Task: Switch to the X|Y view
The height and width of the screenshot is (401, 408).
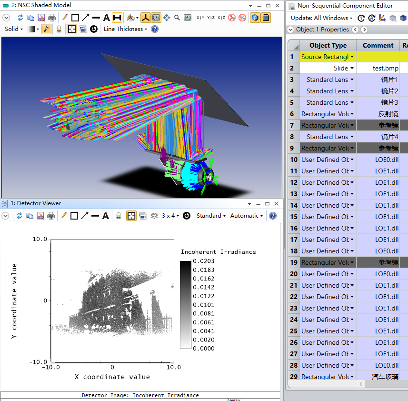Action: click(x=200, y=18)
